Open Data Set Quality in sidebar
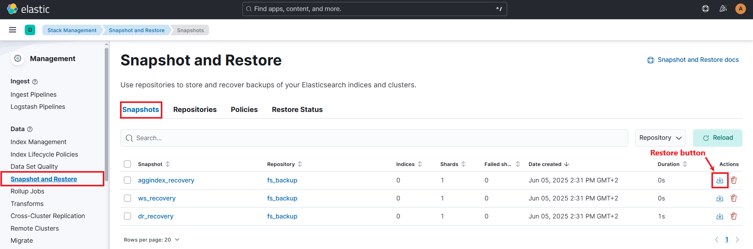Screen dimensions: 753x249 point(34,167)
